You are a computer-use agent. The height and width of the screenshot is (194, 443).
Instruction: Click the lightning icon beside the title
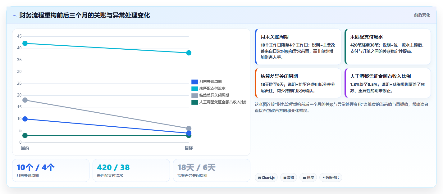[x=15, y=16]
